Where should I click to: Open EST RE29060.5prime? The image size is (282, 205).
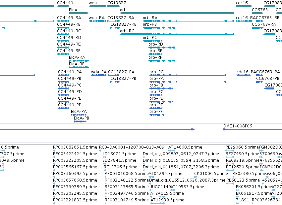242,147
